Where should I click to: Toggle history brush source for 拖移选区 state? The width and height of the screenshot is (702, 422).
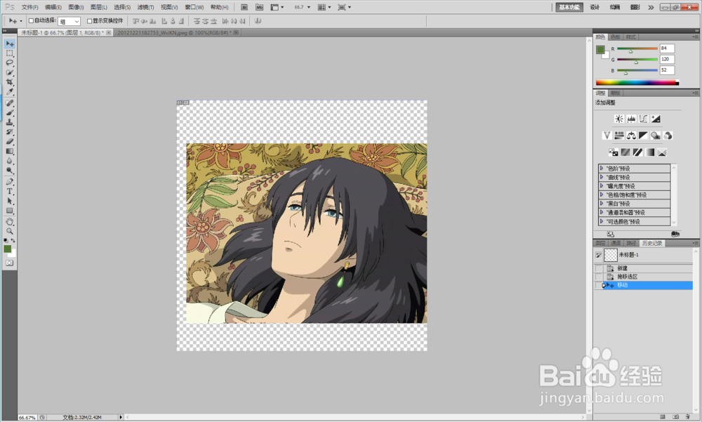pos(599,277)
